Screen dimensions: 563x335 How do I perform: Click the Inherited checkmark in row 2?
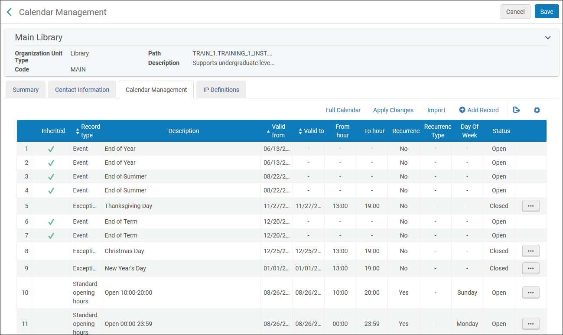[x=51, y=163]
